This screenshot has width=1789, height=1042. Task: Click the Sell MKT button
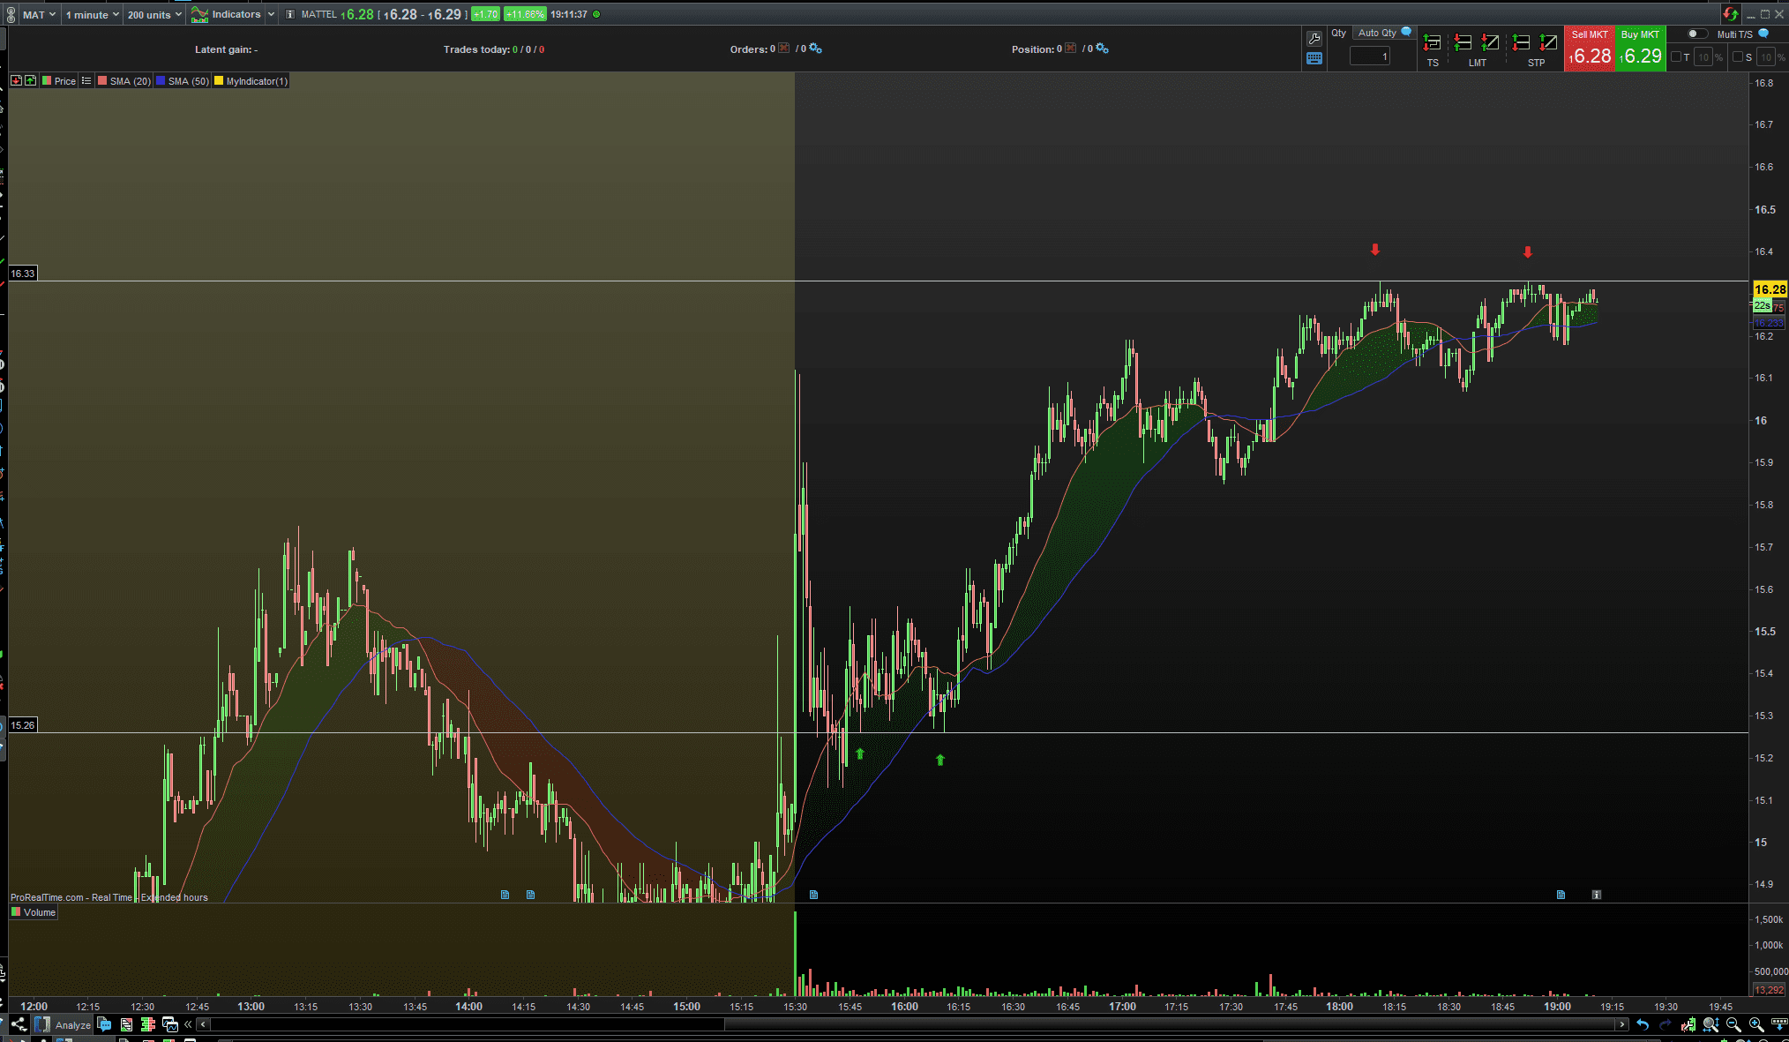pyautogui.click(x=1589, y=49)
